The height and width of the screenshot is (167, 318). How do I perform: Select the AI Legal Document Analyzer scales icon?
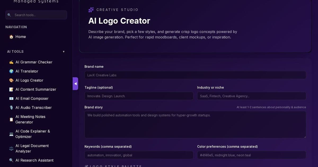[11, 148]
